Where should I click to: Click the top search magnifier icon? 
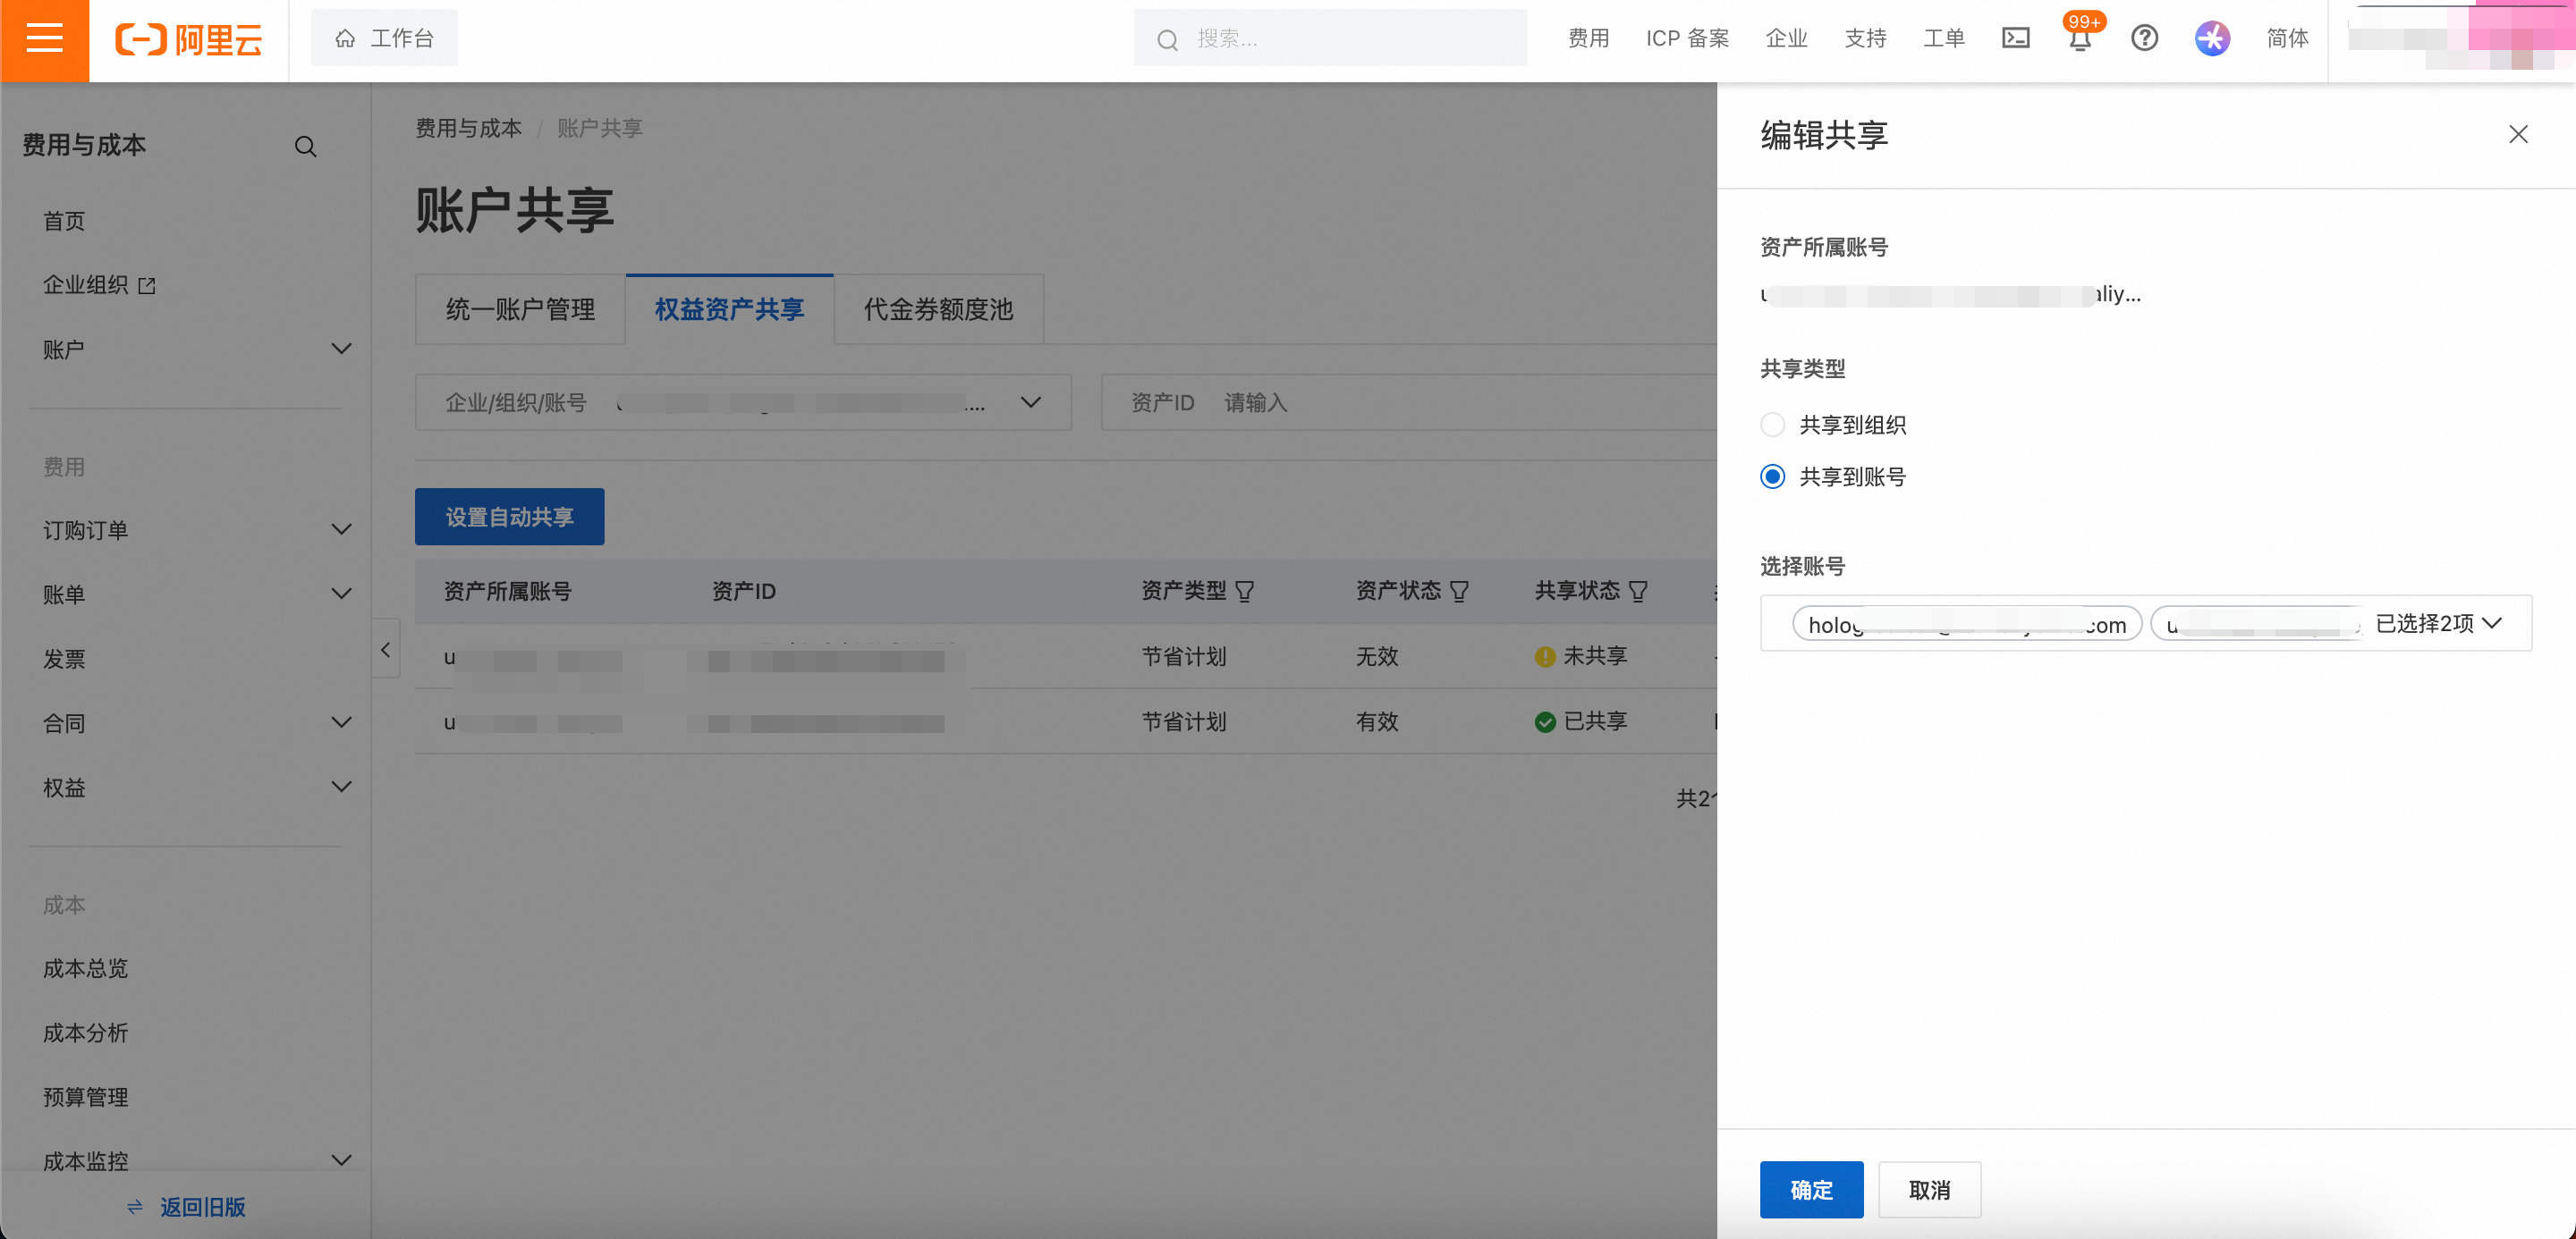coord(1167,40)
